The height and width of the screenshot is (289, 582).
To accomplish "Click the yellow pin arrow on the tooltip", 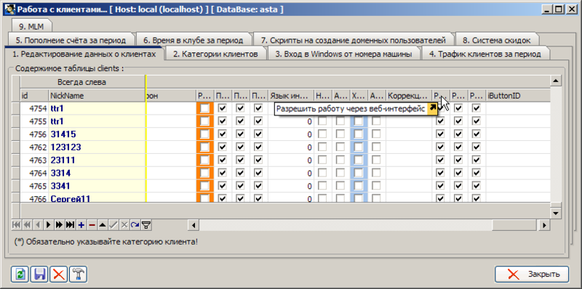I will click(432, 108).
